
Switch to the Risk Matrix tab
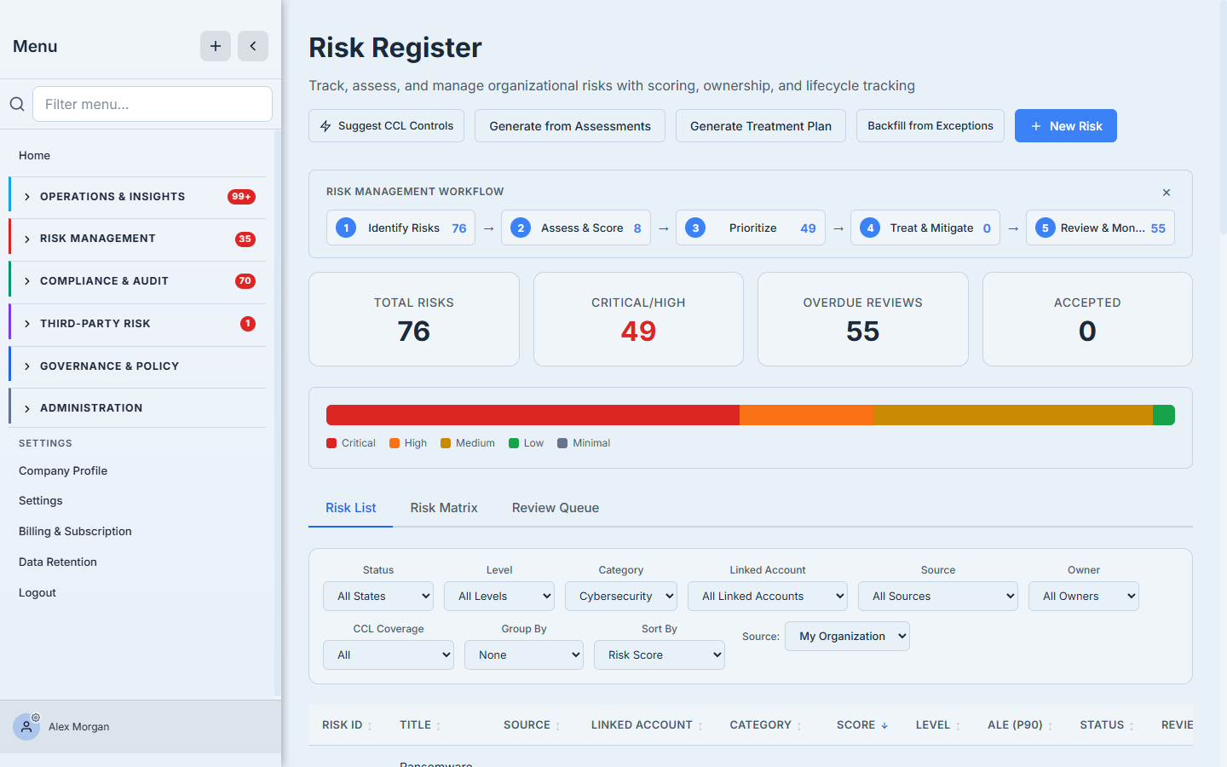coord(444,508)
